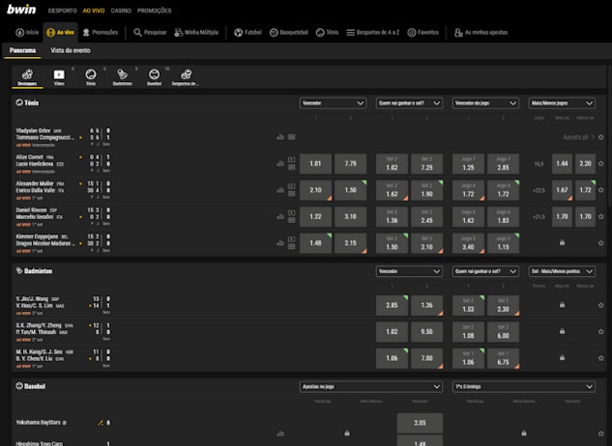
Task: Switch to the Vista do evento tab
Action: pyautogui.click(x=71, y=50)
